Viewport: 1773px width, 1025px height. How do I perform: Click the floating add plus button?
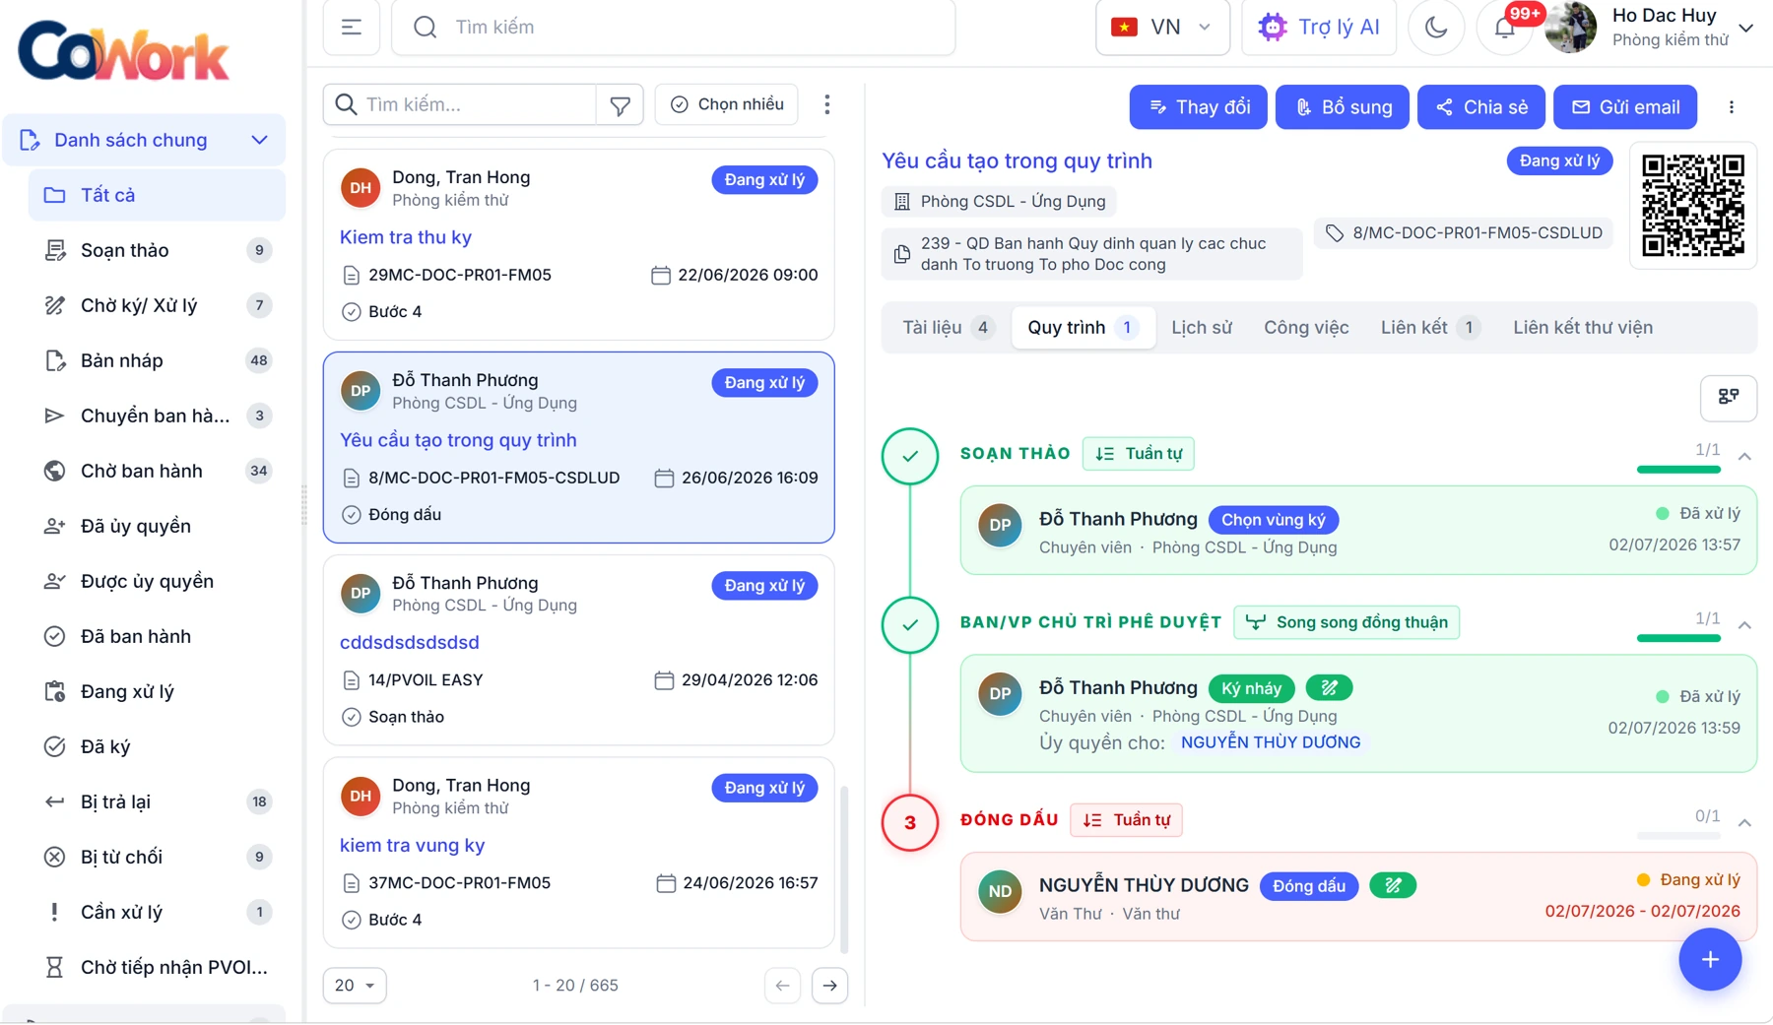tap(1710, 960)
